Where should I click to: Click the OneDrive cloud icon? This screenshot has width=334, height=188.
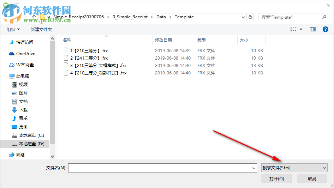pyautogui.click(x=12, y=54)
